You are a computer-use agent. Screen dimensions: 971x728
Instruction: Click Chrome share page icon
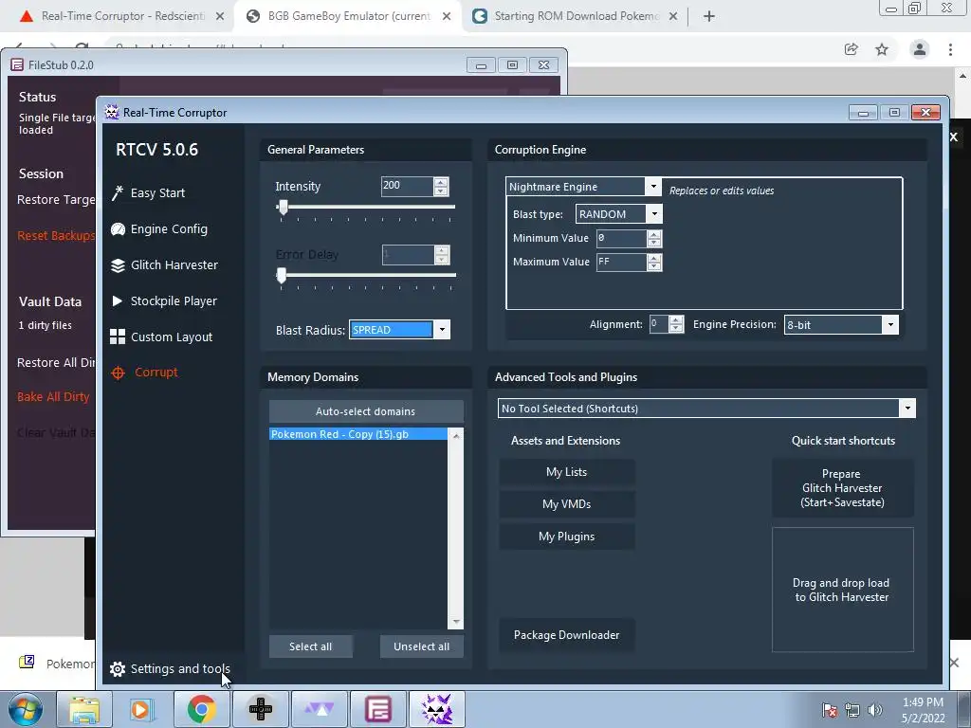coord(851,49)
